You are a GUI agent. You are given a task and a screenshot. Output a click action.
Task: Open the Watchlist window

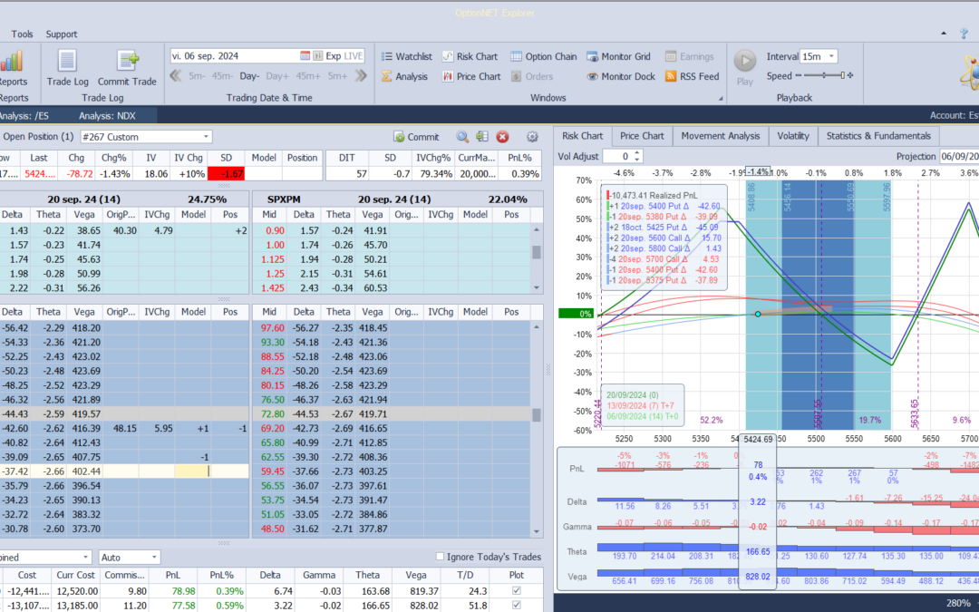tap(406, 56)
